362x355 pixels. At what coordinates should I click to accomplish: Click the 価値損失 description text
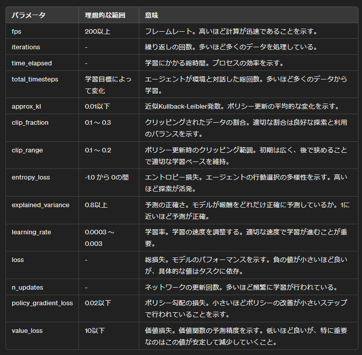[x=246, y=336]
